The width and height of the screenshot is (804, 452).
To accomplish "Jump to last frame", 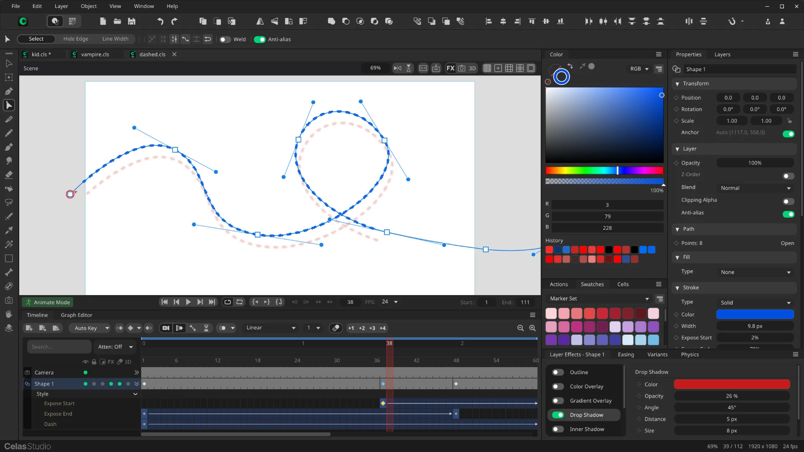I will click(212, 302).
